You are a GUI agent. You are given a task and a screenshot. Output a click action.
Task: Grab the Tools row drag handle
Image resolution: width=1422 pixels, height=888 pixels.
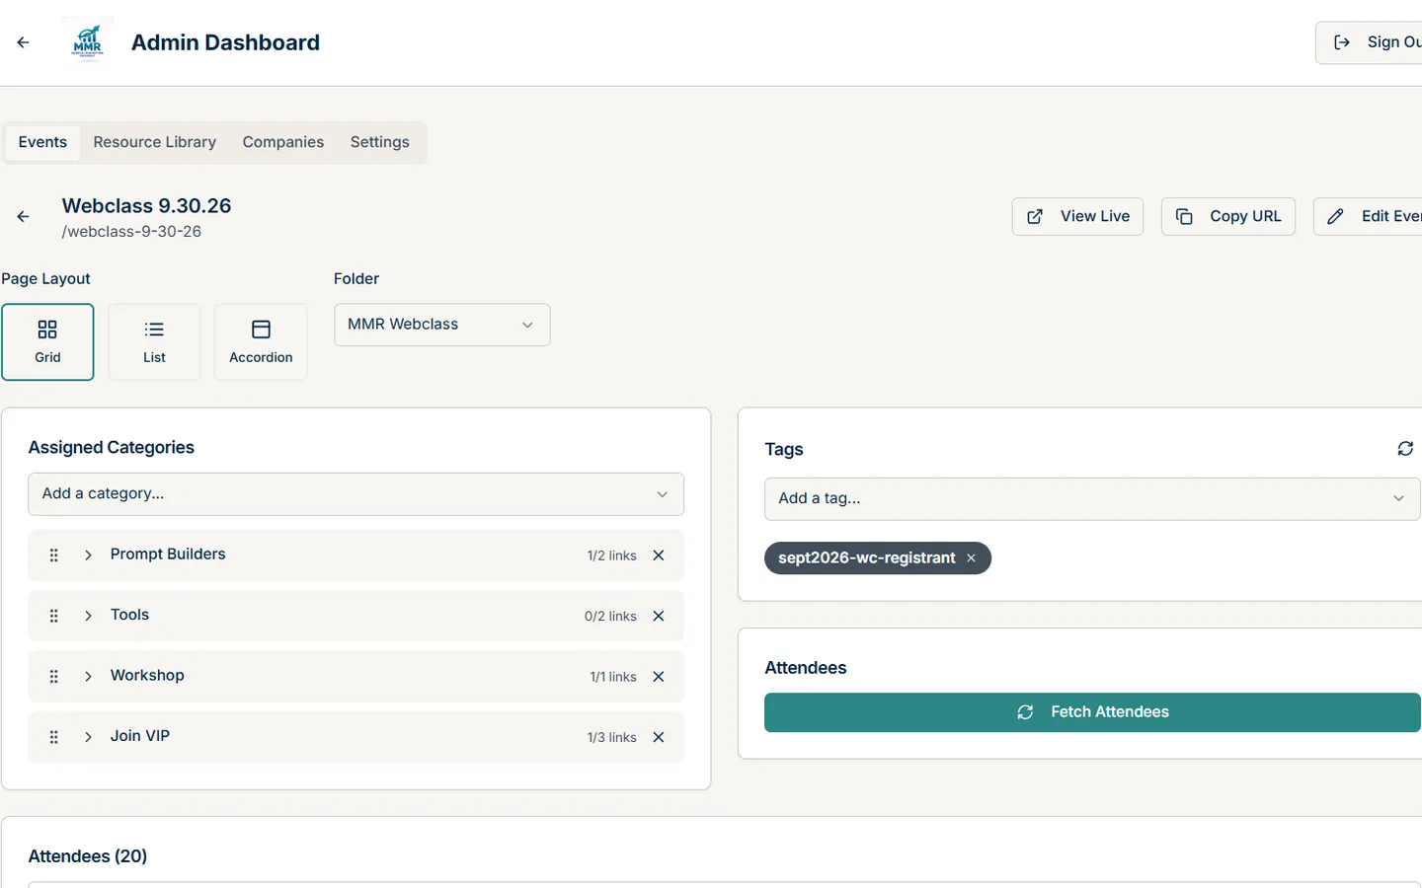click(x=54, y=617)
